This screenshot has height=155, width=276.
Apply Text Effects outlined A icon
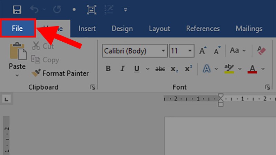207,69
